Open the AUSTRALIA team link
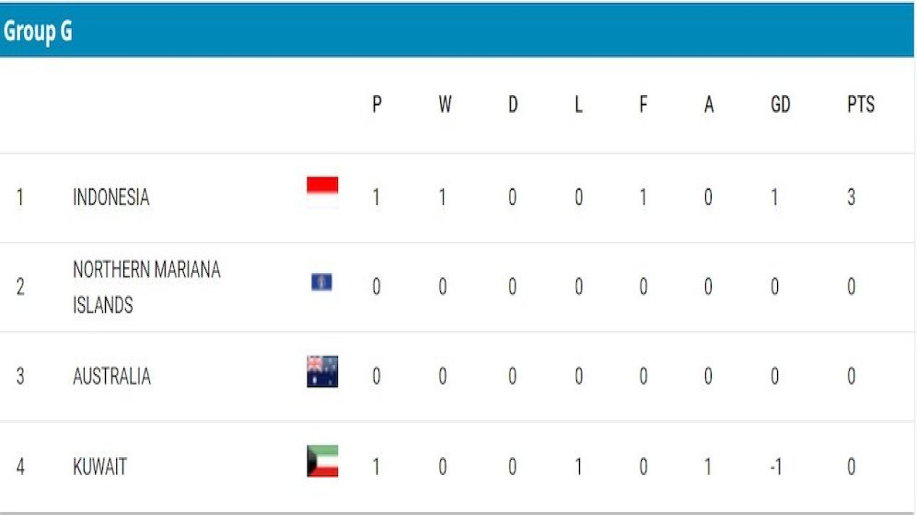This screenshot has height=515, width=917. click(x=112, y=377)
